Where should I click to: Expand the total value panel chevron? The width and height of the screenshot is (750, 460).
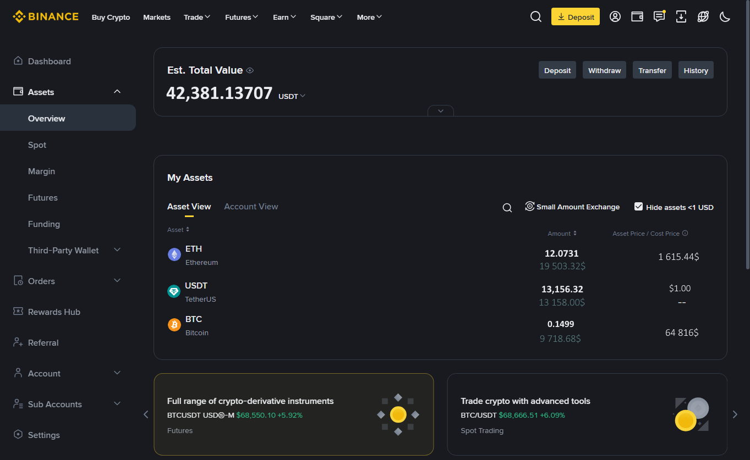pyautogui.click(x=441, y=110)
